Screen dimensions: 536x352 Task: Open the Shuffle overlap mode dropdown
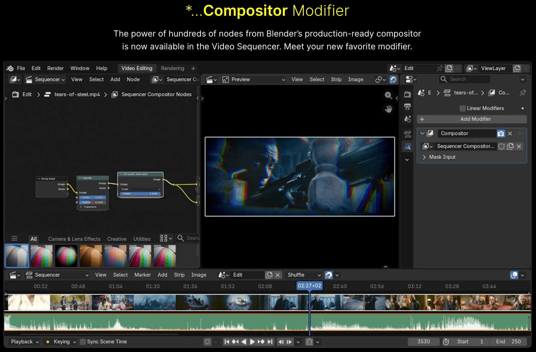(x=304, y=275)
